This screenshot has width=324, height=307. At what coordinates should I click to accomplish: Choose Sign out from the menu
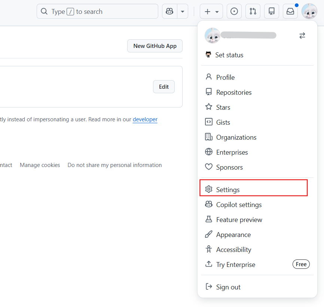257,287
